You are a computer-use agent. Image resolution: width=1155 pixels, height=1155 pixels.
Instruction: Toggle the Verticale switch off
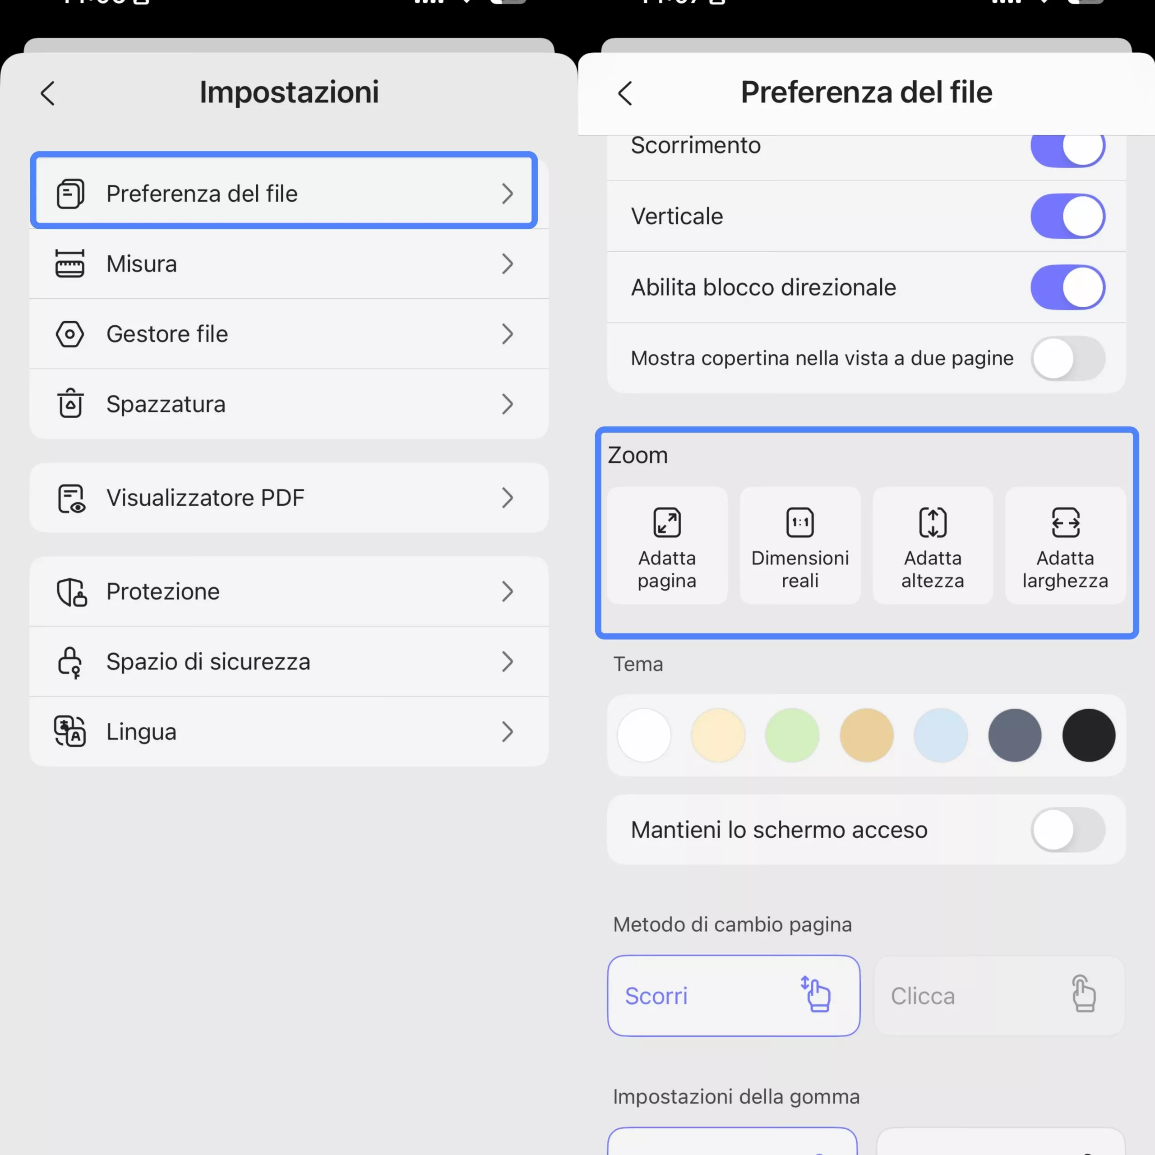point(1068,216)
